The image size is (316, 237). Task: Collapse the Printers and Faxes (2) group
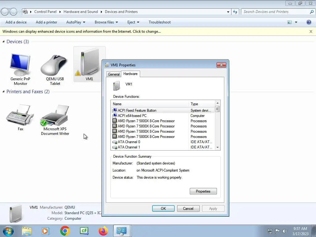click(x=3, y=91)
